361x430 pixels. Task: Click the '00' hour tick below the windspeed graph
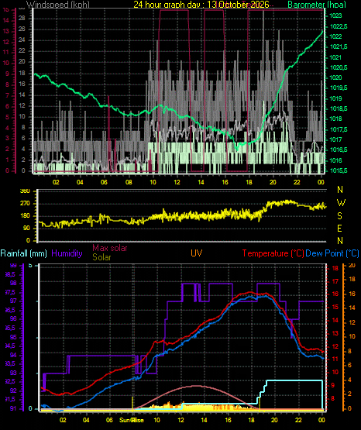[x=321, y=182]
